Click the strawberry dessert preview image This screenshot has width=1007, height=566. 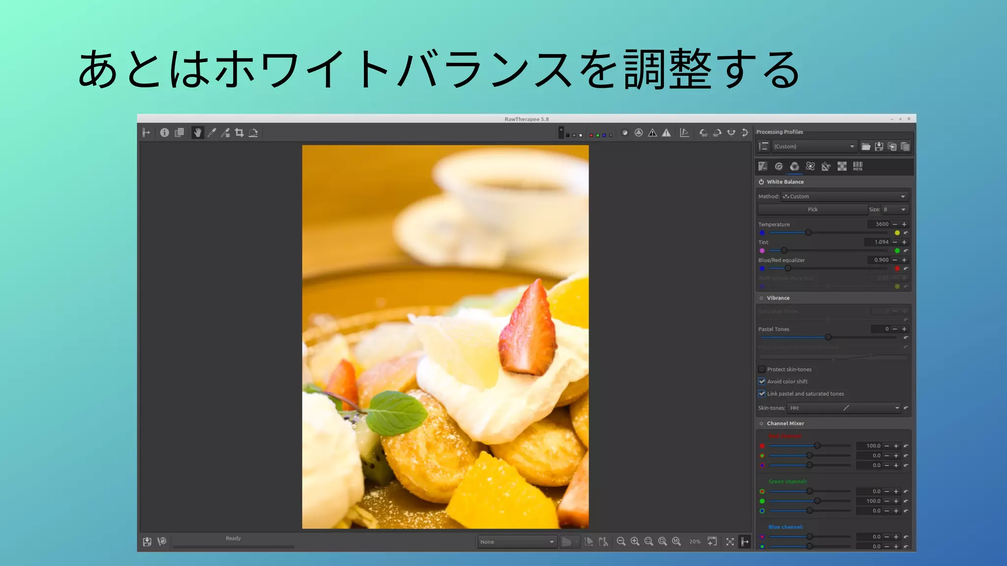445,337
